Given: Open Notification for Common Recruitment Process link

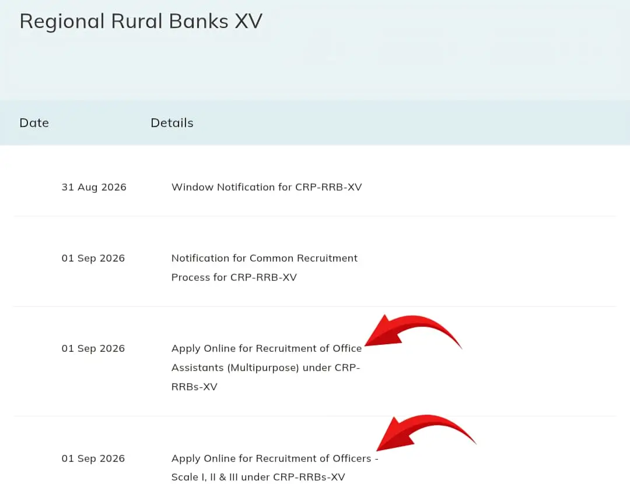Looking at the screenshot, I should 264,267.
